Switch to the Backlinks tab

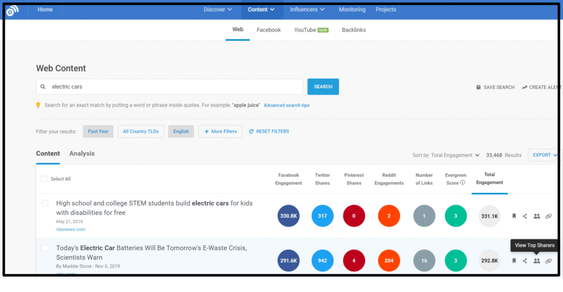click(354, 30)
